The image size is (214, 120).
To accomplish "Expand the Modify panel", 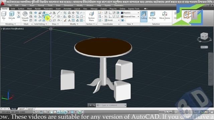I will (74, 24).
